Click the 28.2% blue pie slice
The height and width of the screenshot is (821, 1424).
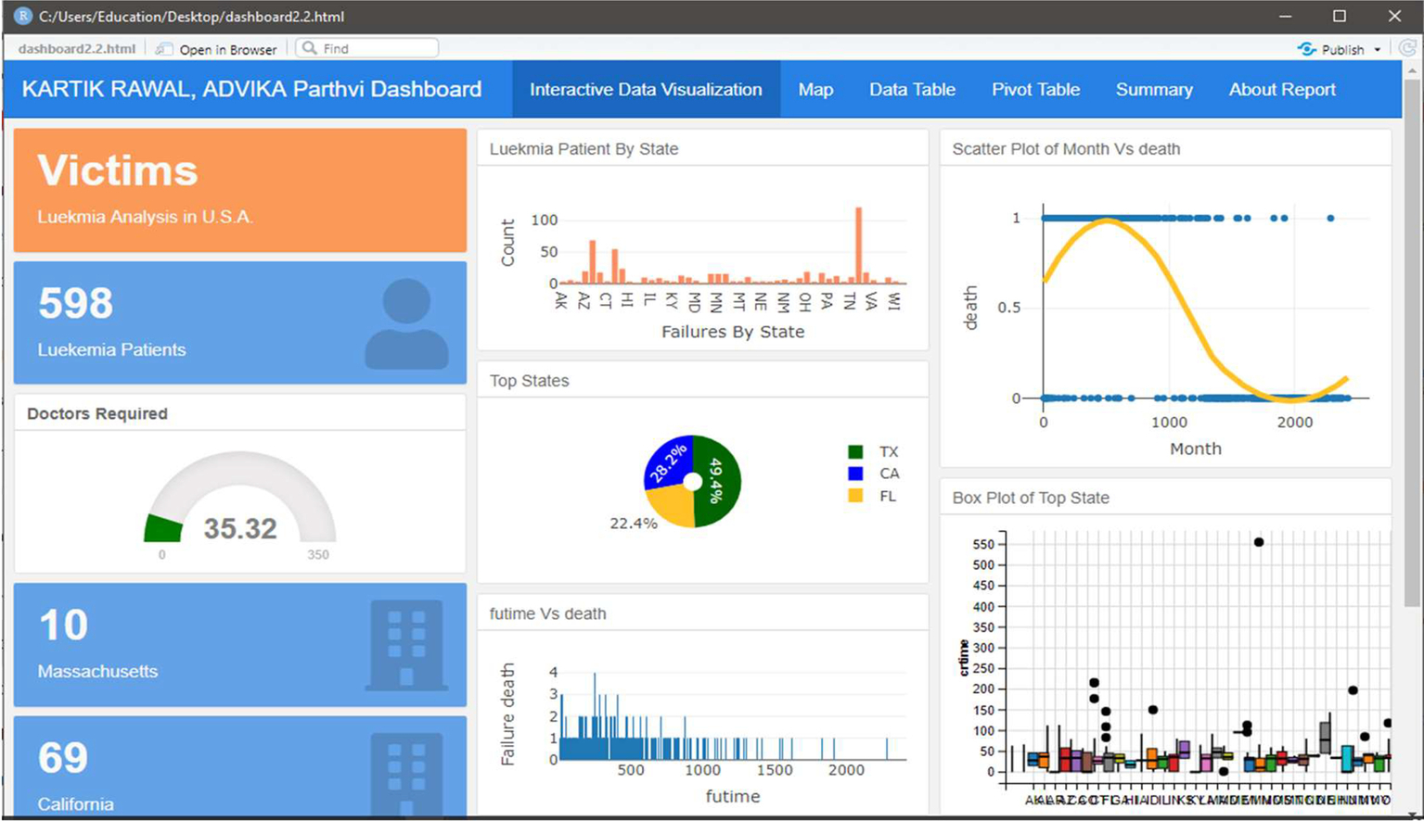coord(668,461)
